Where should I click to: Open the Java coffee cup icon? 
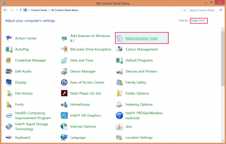pos(119,126)
